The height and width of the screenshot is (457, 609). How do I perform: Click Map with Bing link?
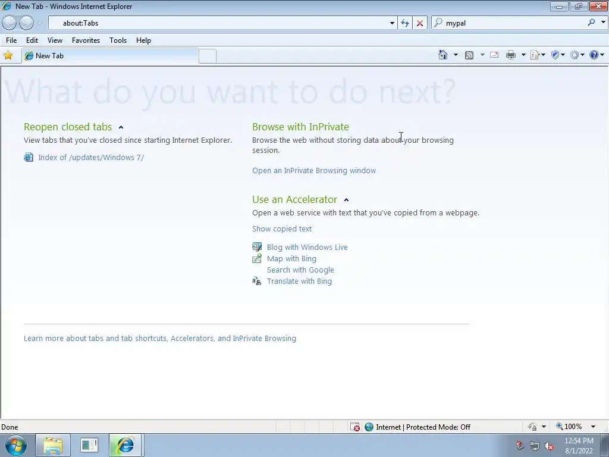click(291, 258)
